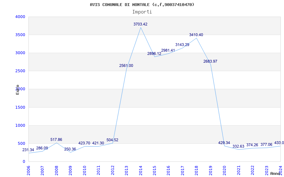This screenshot has width=284, height=177.
Task: Click the 2006 x-axis year label
Action: (x=28, y=170)
